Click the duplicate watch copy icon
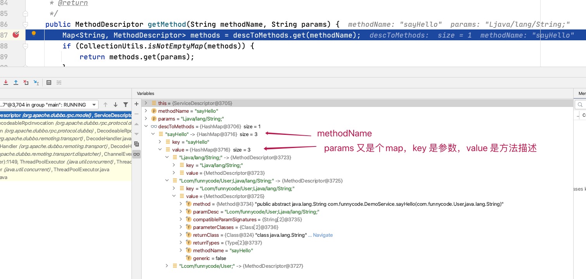Screen dimensions: 586x279 (x=137, y=144)
